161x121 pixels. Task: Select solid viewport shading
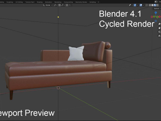click(x=152, y=5)
